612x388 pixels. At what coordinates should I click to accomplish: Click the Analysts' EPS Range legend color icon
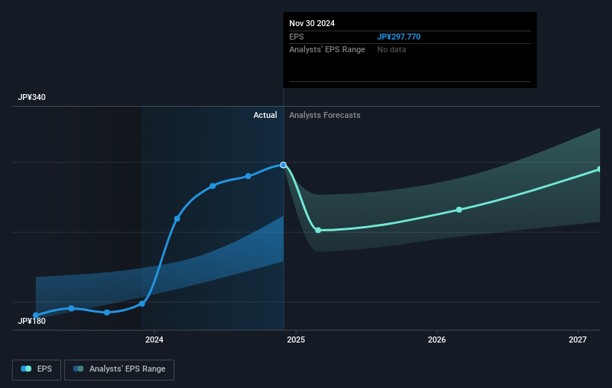pyautogui.click(x=78, y=369)
